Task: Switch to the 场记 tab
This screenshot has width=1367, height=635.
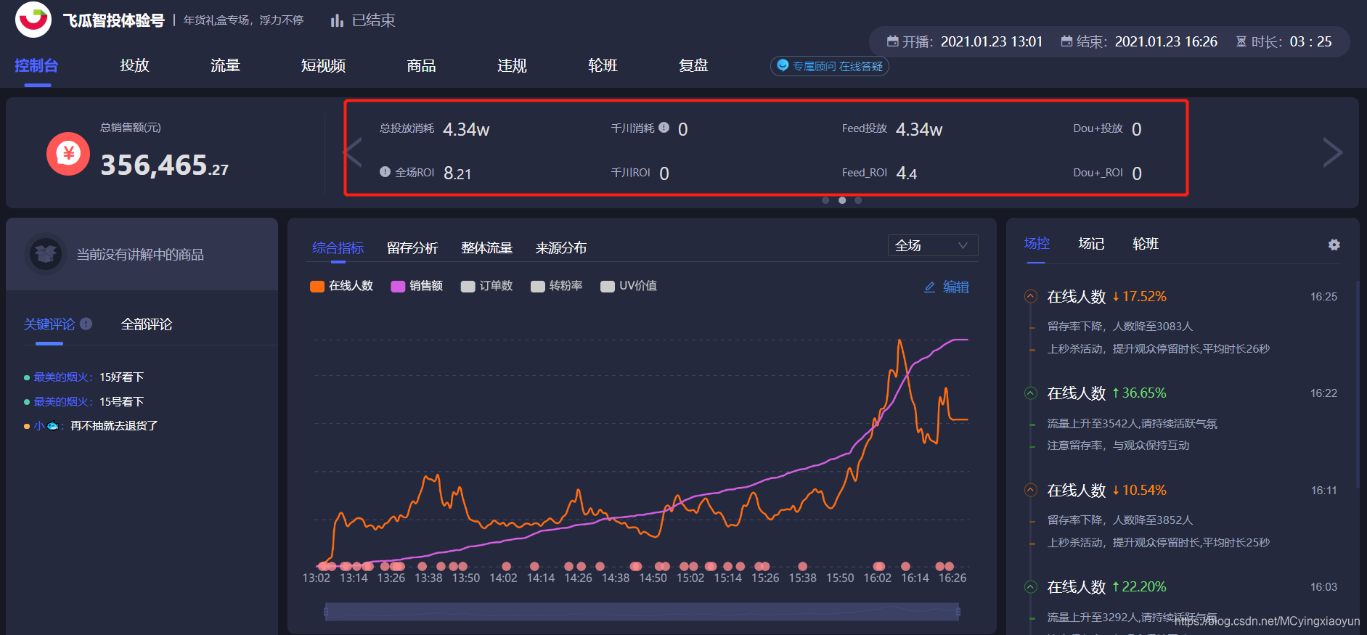Action: click(x=1091, y=244)
